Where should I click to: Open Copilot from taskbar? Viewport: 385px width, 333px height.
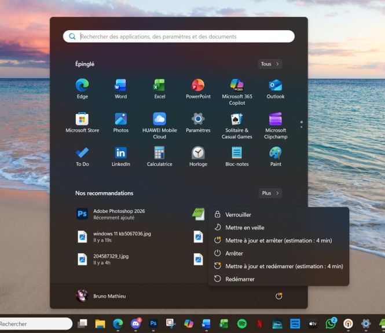point(189,324)
